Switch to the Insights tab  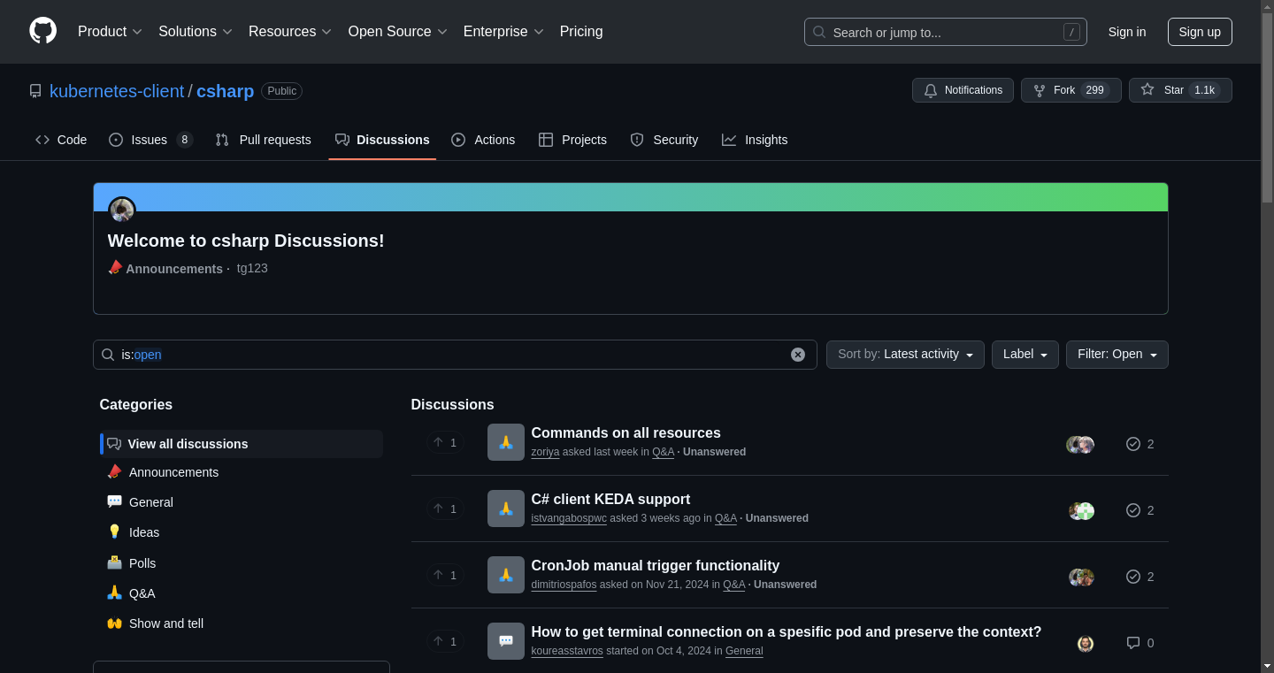click(755, 140)
